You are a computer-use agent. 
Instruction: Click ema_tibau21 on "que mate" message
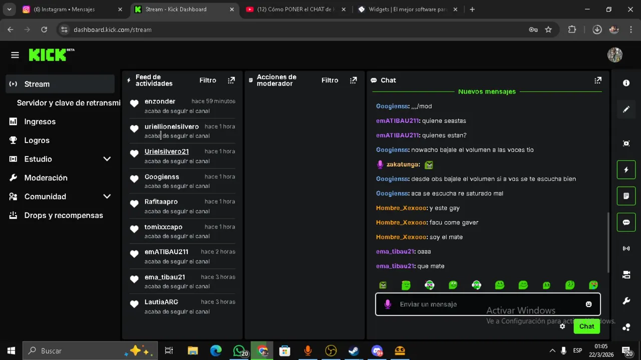point(395,266)
